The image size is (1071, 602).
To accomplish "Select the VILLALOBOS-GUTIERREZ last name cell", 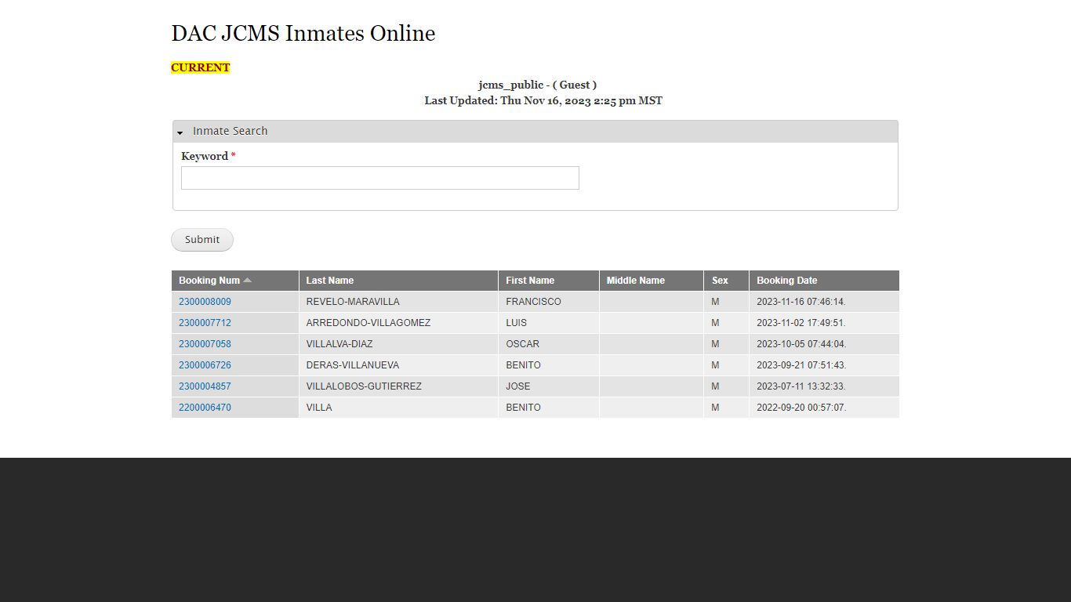I will pos(398,386).
